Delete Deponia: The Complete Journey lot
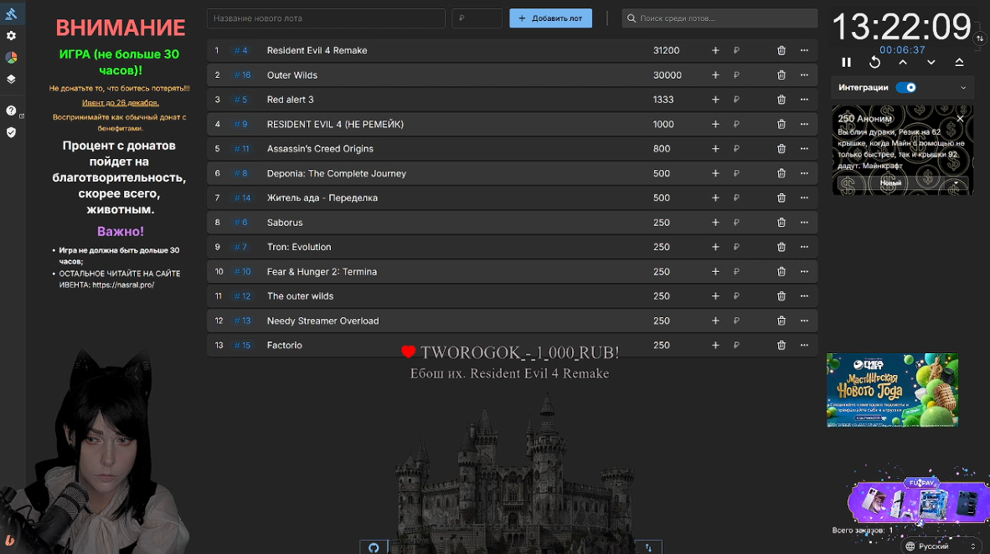990x554 pixels. point(781,173)
